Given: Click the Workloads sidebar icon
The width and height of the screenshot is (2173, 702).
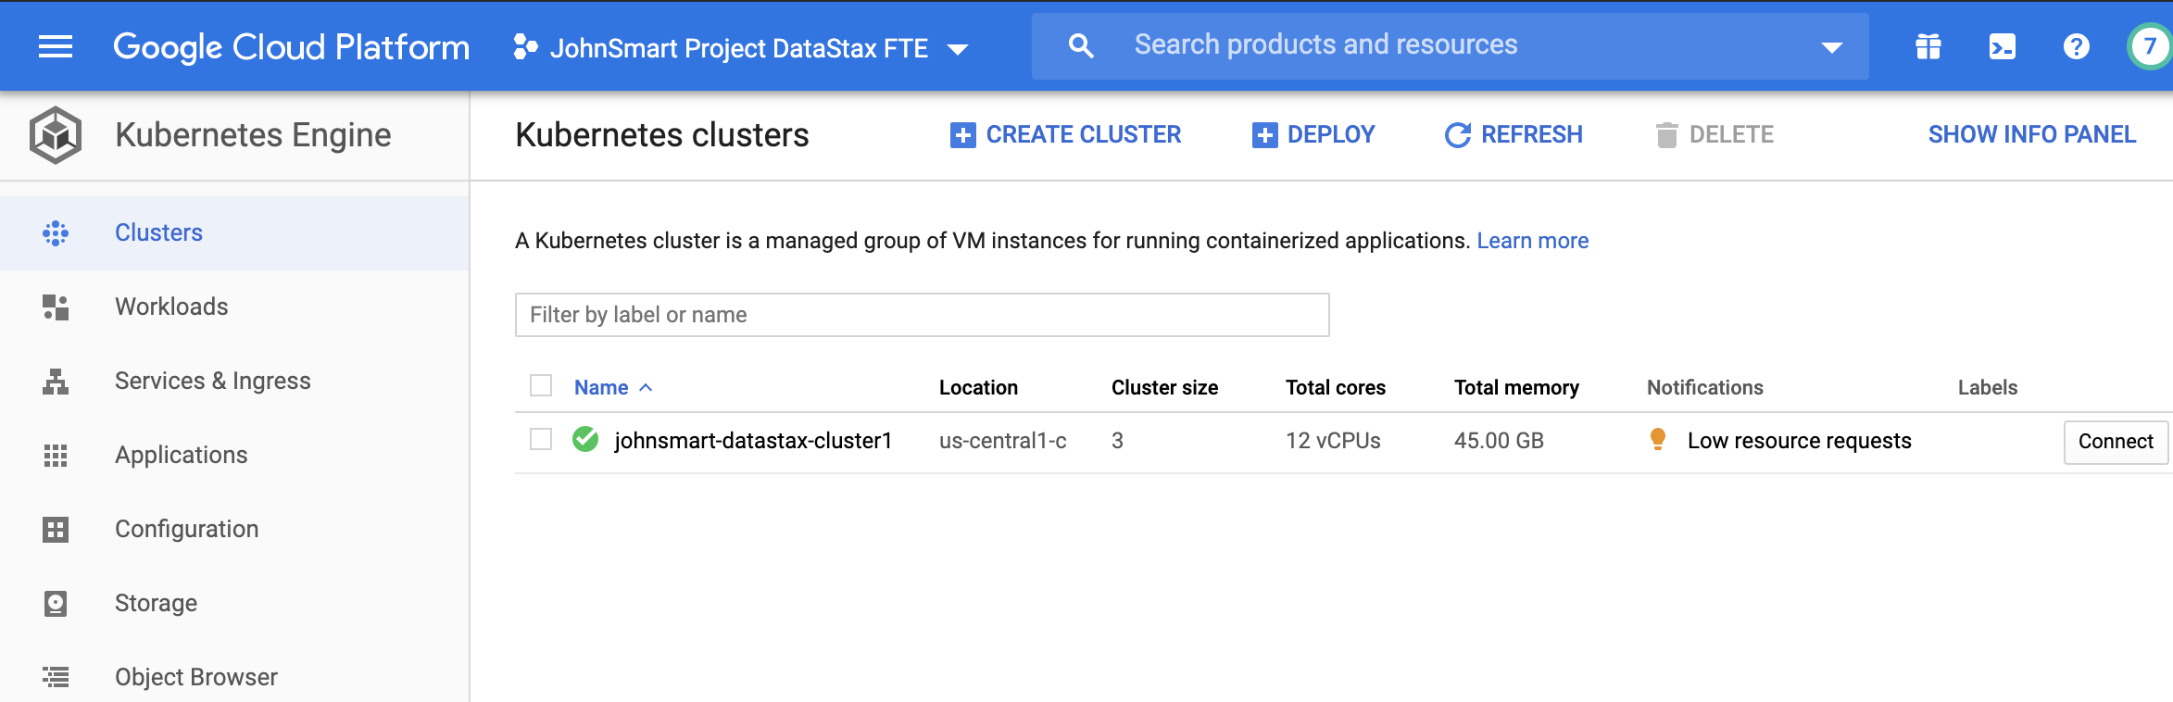Looking at the screenshot, I should point(56,307).
